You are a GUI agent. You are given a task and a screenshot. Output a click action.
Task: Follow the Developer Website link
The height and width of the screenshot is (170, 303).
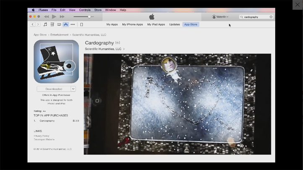(44, 139)
